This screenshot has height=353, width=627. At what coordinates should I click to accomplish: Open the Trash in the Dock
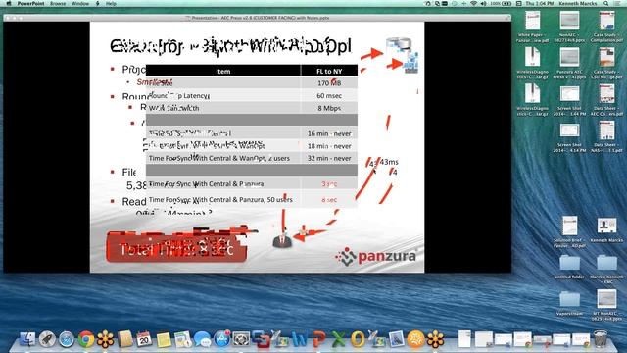coord(601,339)
